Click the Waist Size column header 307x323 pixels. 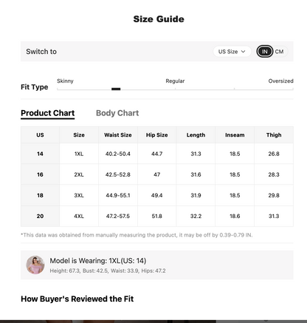[x=118, y=135]
